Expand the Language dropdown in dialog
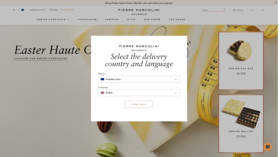The image size is (280, 157). point(139,93)
